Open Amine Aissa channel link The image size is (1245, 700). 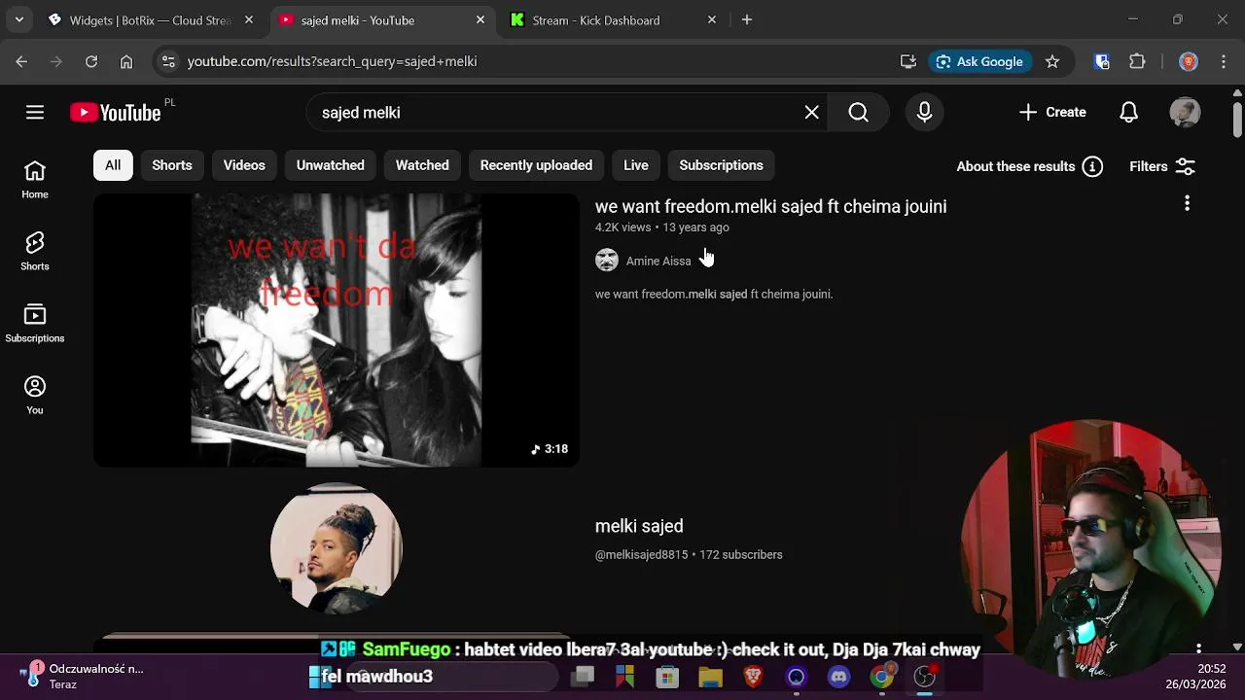(x=658, y=261)
